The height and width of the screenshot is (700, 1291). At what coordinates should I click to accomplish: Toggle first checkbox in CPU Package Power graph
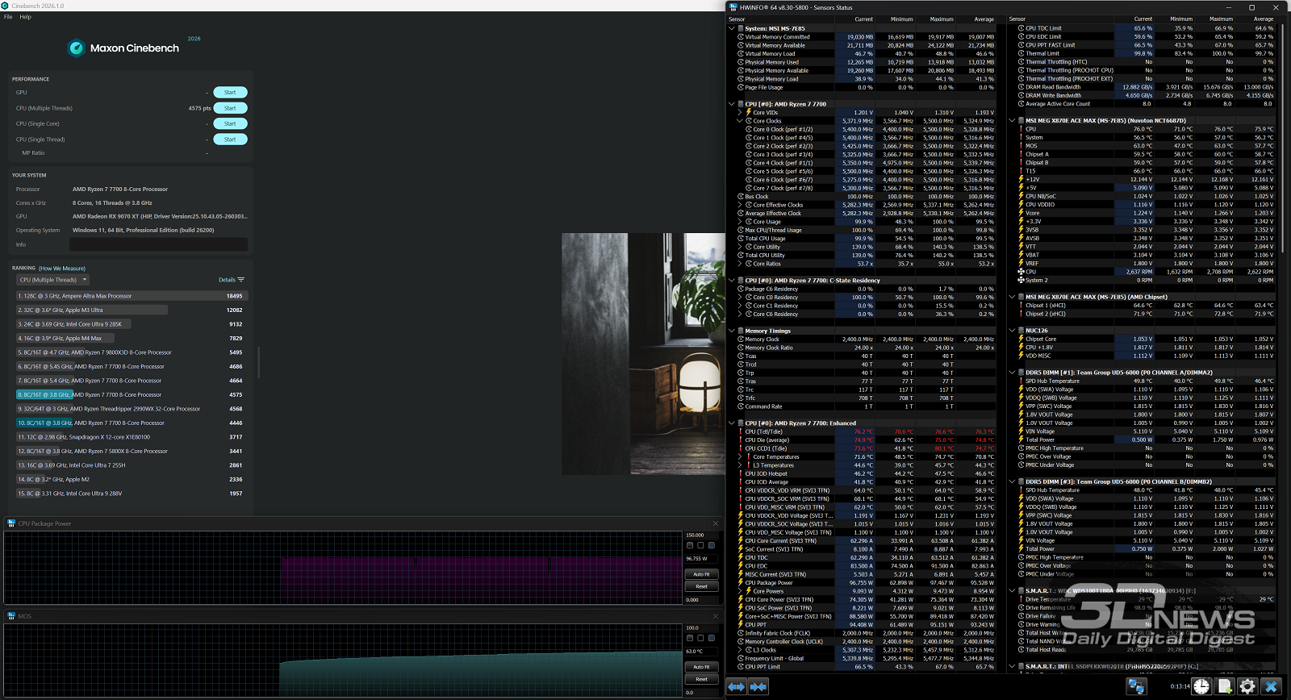(690, 545)
